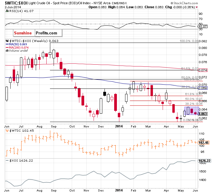
Task: Open the StockCharts.com copyright link
Action: 184,3
